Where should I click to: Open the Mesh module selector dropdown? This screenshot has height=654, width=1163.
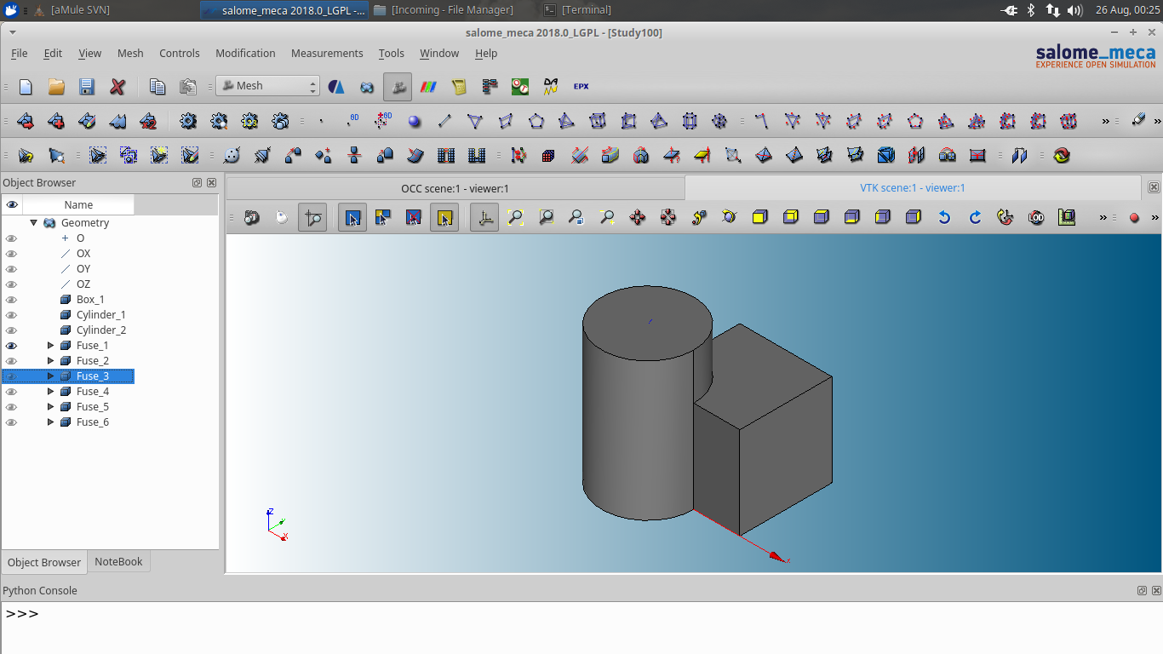pyautogui.click(x=314, y=85)
